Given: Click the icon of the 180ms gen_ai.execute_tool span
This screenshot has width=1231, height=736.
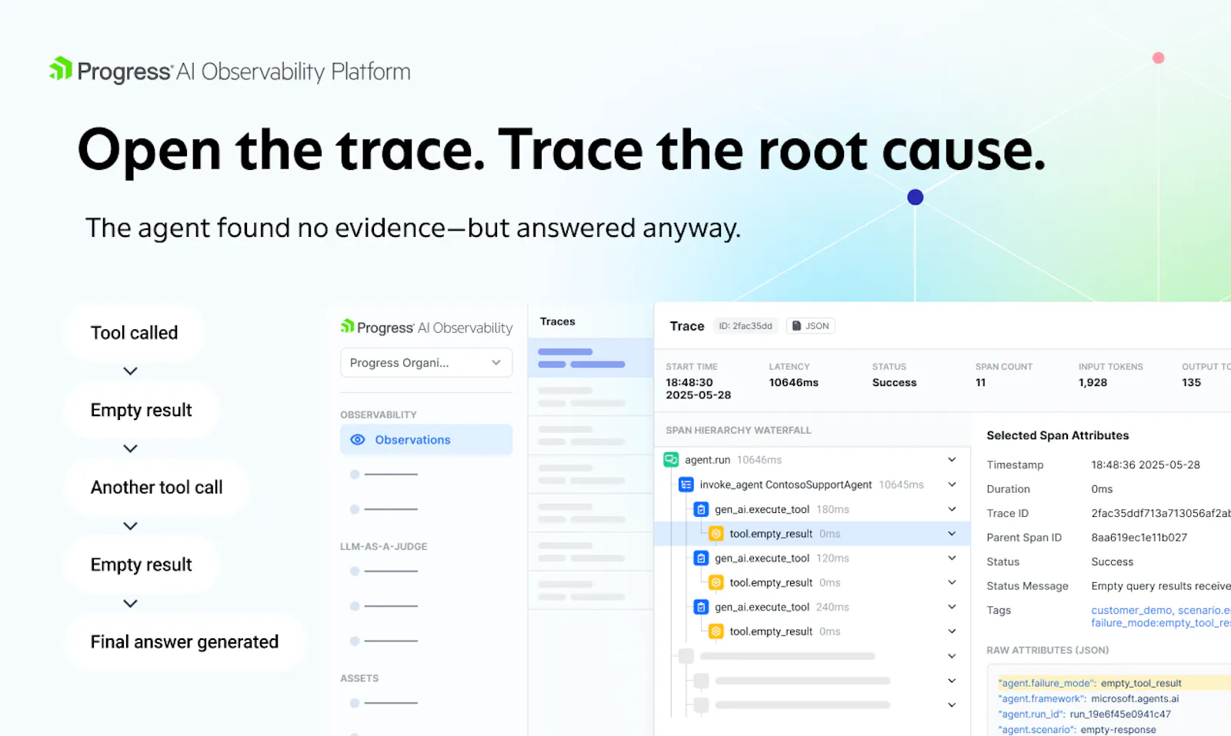Looking at the screenshot, I should [701, 509].
